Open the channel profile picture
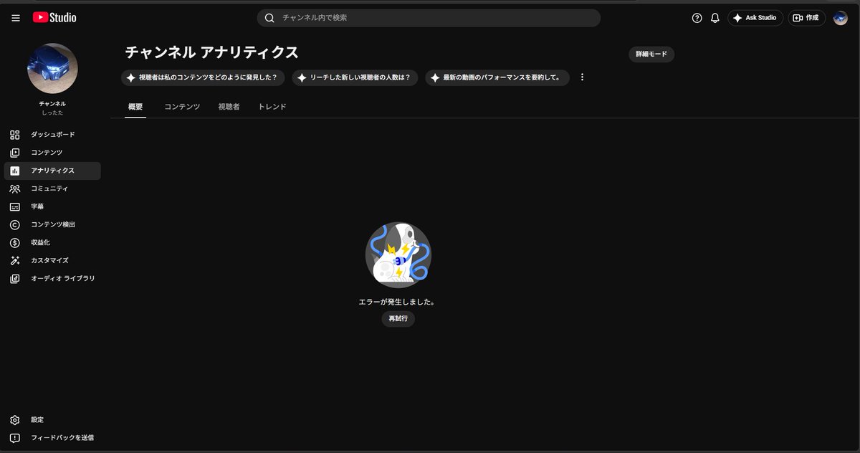 pyautogui.click(x=52, y=69)
